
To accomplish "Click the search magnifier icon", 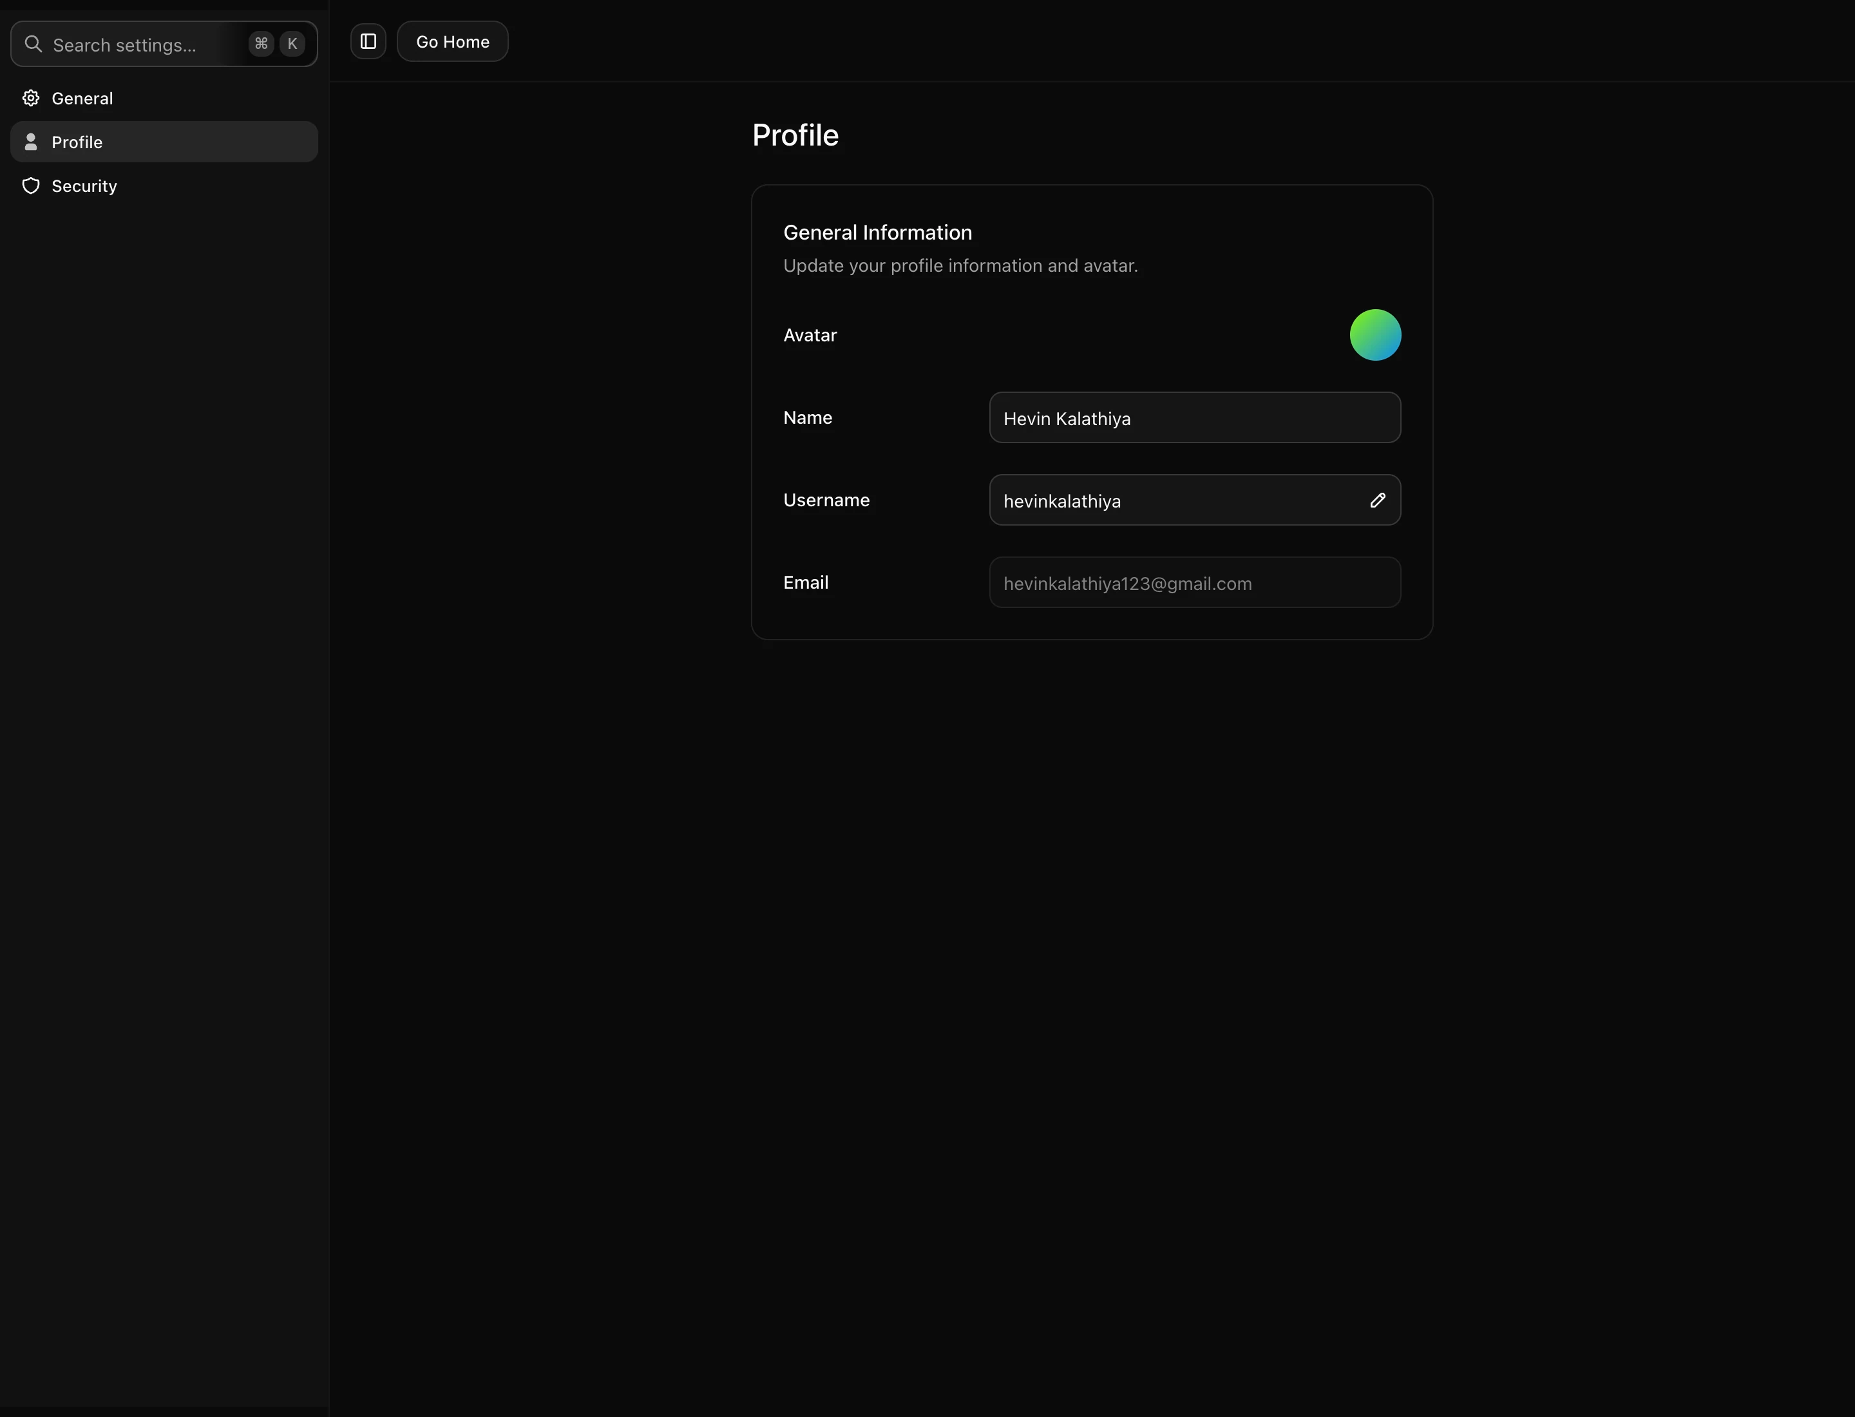I will [33, 44].
